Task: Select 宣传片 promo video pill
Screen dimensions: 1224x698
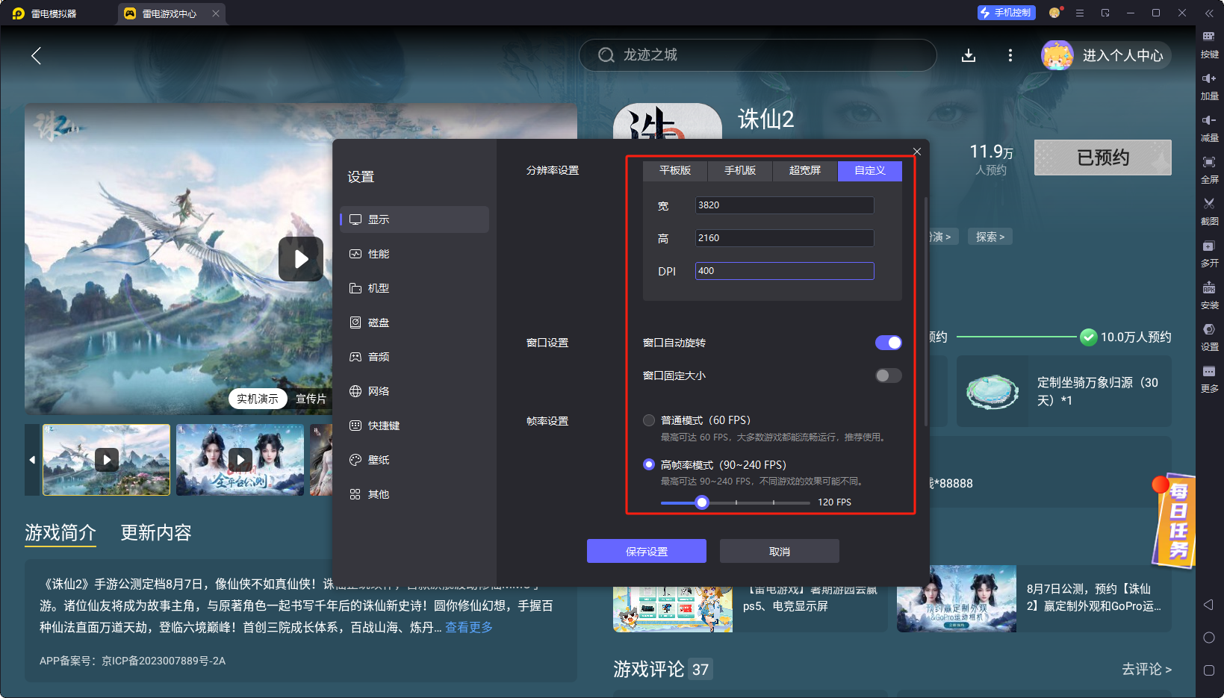Action: (311, 399)
